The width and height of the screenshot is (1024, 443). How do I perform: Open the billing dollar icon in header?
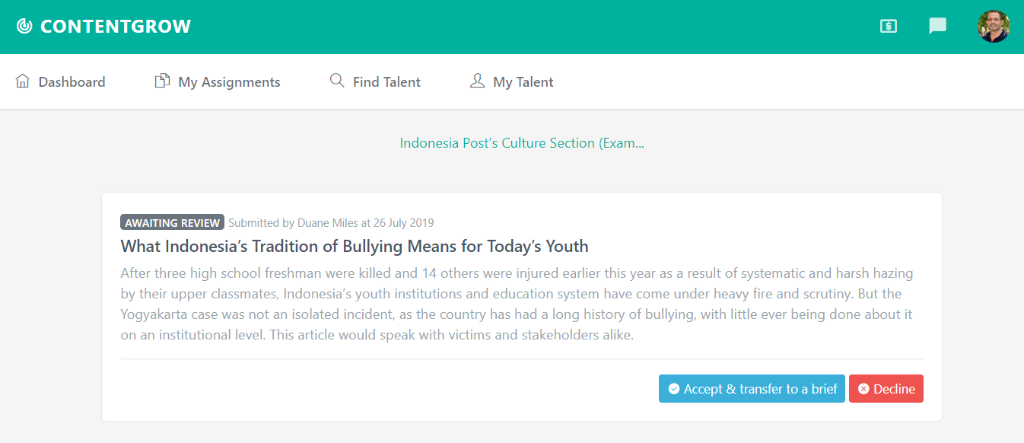(888, 27)
